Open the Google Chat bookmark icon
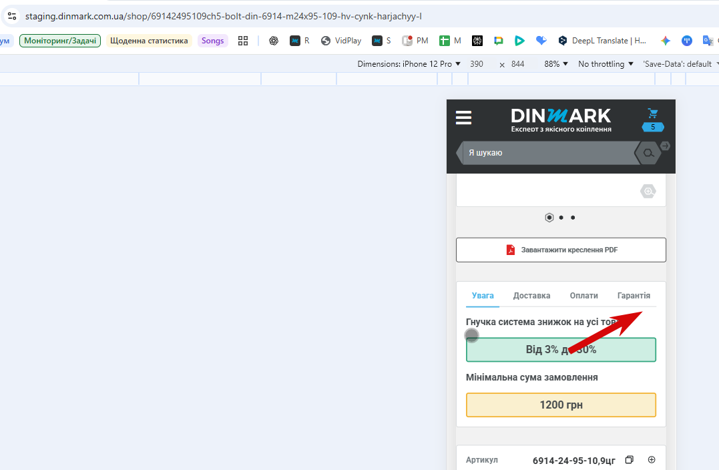This screenshot has width=719, height=470. tap(499, 41)
